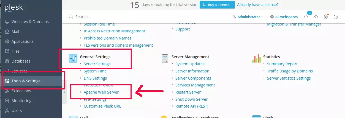Open the Support link
The height and width of the screenshot is (118, 345).
[x=183, y=29]
